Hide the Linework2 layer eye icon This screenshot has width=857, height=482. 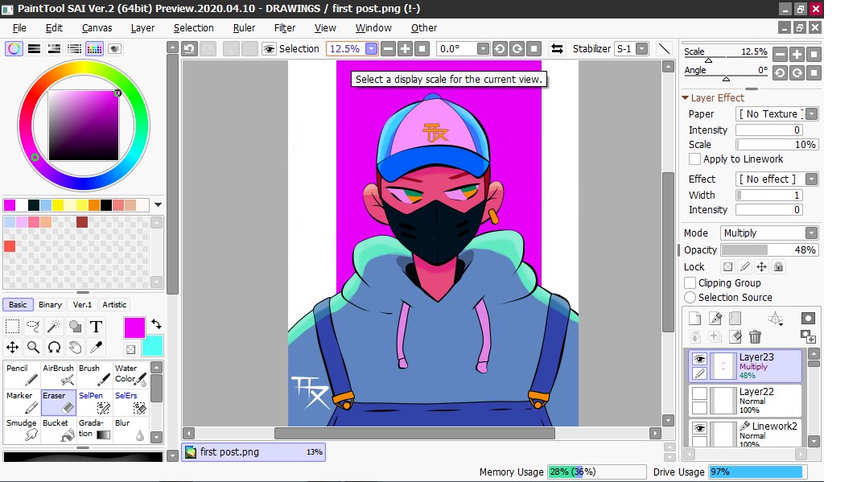coord(699,428)
